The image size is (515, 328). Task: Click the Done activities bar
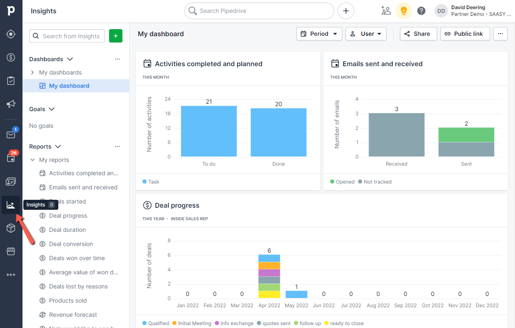coord(279,132)
